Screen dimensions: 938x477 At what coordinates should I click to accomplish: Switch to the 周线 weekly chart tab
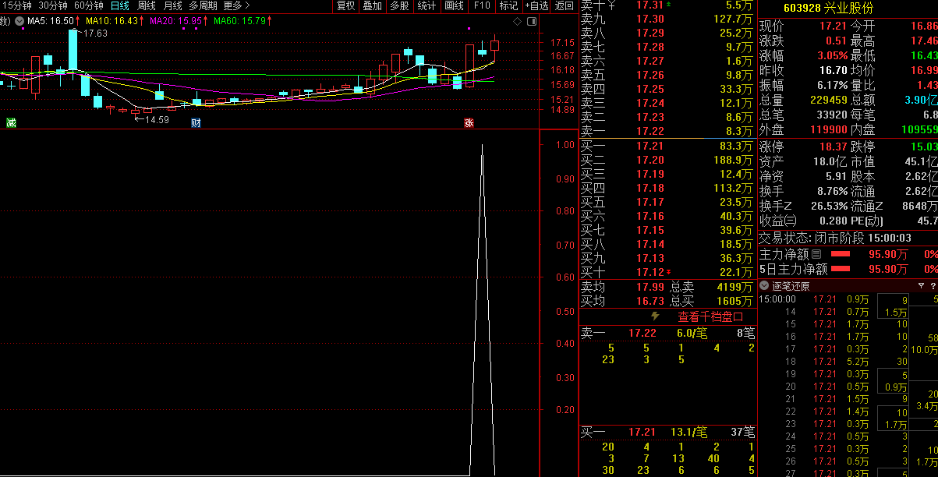click(147, 5)
